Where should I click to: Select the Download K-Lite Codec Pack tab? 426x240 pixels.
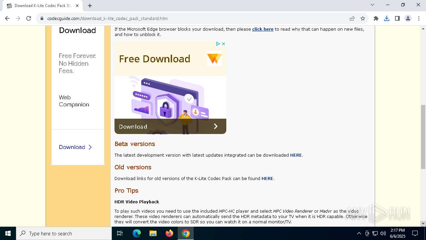click(x=43, y=6)
